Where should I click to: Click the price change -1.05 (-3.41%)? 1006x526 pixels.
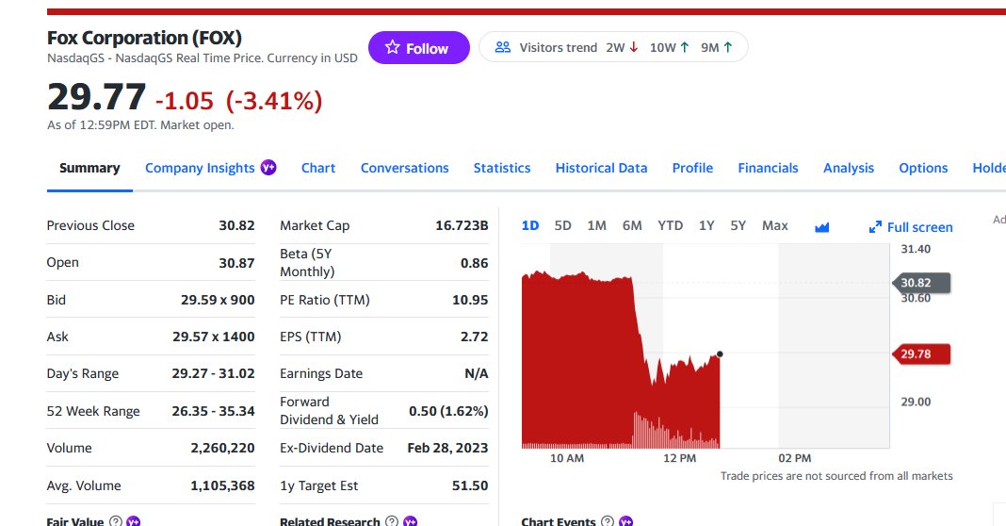238,101
